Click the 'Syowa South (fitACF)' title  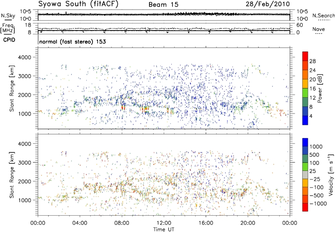pos(78,4)
